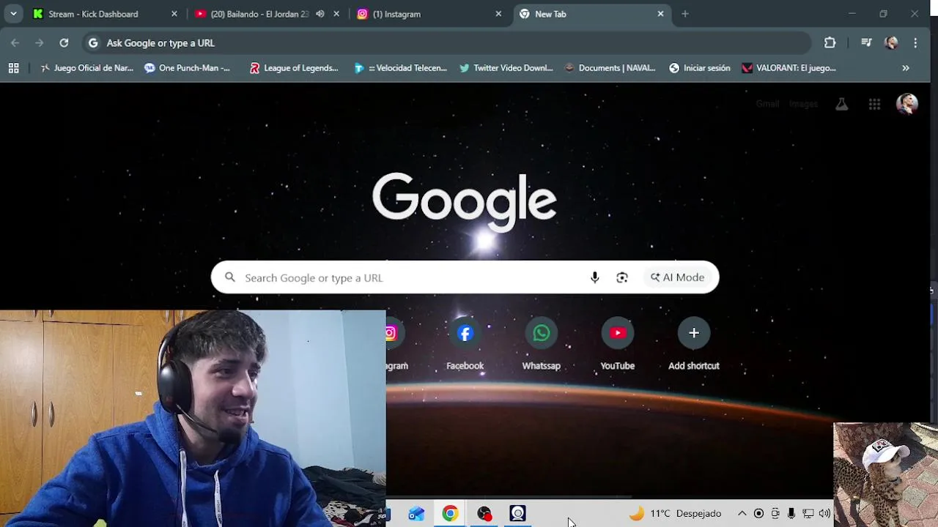
Task: Open the Chrome profile avatar in toolbar
Action: click(x=891, y=43)
